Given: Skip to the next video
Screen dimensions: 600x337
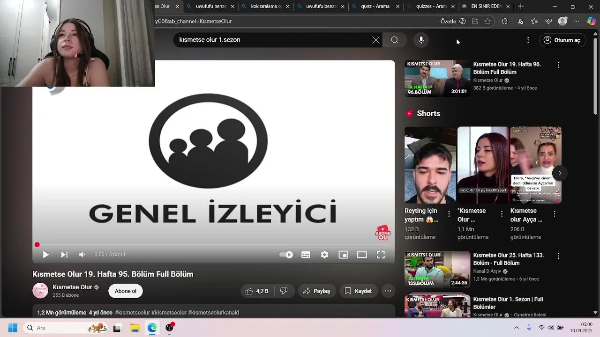Looking at the screenshot, I should click(x=64, y=255).
